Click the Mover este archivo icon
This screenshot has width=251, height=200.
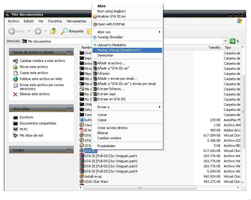[x=15, y=67]
